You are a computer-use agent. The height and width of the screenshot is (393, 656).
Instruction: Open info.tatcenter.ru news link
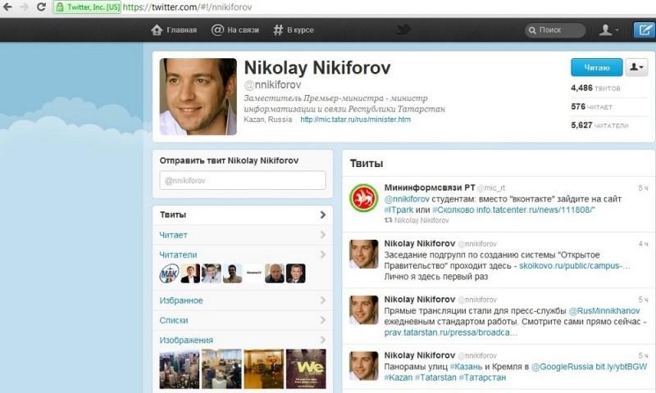coord(535,210)
